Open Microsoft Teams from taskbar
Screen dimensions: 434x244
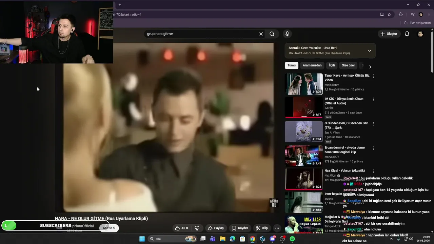tap(213, 239)
